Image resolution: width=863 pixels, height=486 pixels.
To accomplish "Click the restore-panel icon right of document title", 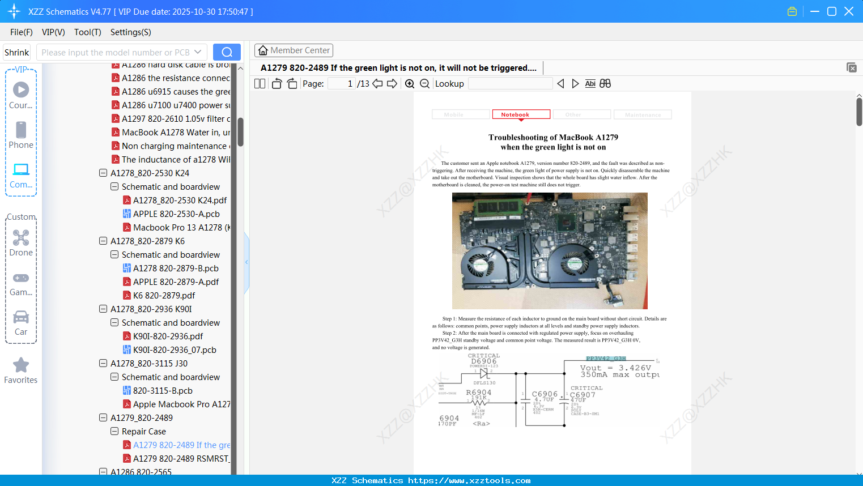I will tap(852, 67).
